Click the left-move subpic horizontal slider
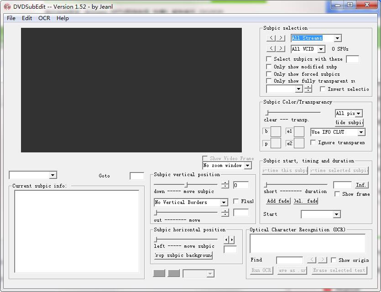Viewport: 381px width, 292px height. [186, 240]
